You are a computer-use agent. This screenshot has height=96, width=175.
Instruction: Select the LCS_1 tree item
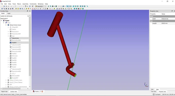14,73
